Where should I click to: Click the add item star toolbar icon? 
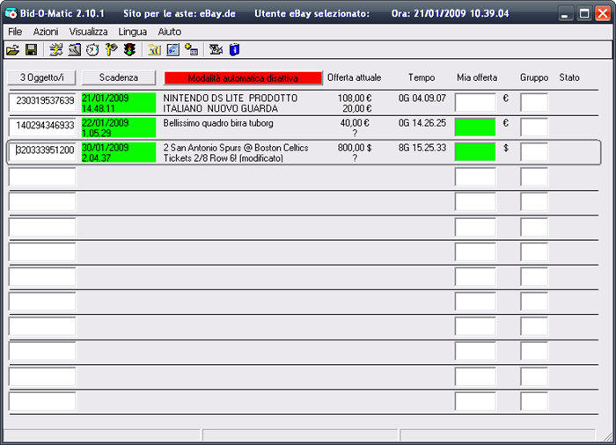point(191,50)
